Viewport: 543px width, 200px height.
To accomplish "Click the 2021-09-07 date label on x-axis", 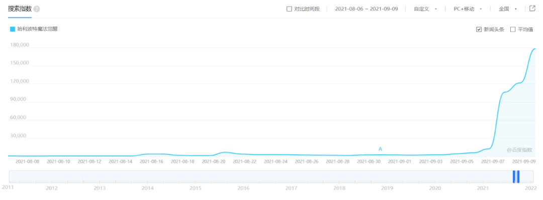I will tap(493, 161).
